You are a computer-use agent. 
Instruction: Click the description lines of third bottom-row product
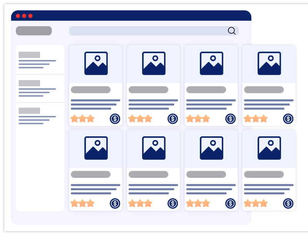tap(211, 189)
